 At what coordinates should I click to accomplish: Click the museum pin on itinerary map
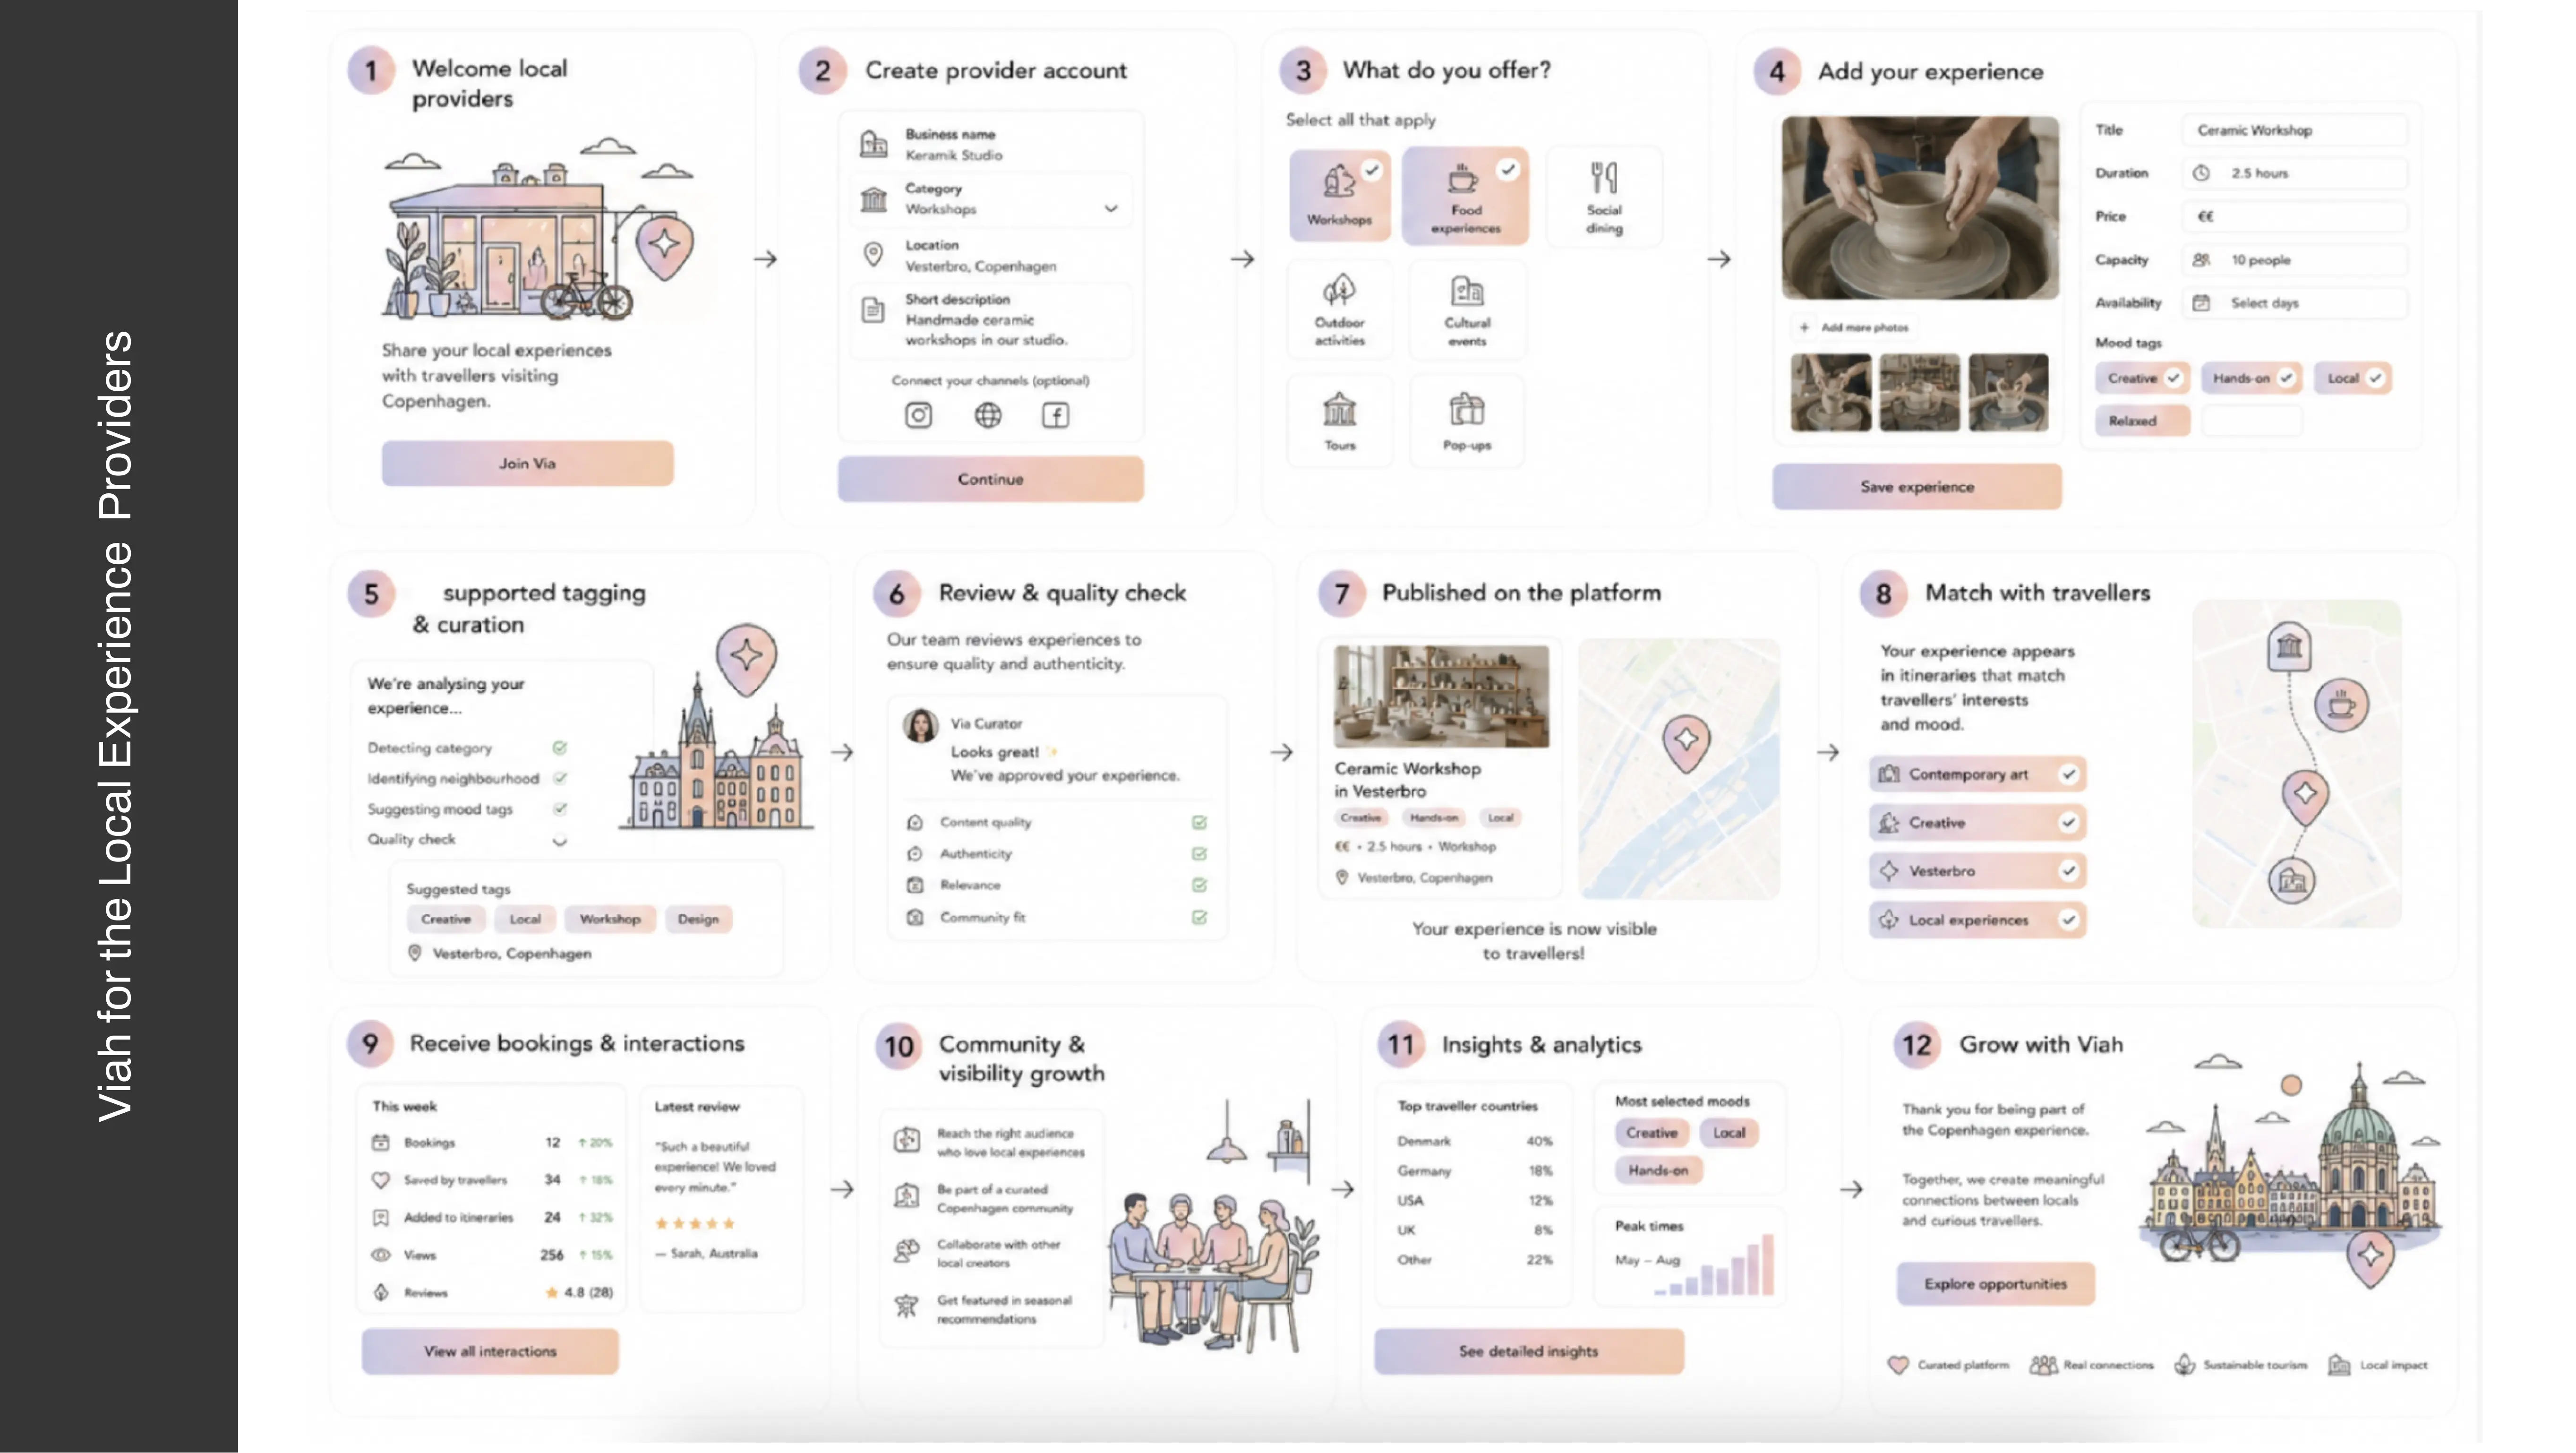pyautogui.click(x=2289, y=647)
